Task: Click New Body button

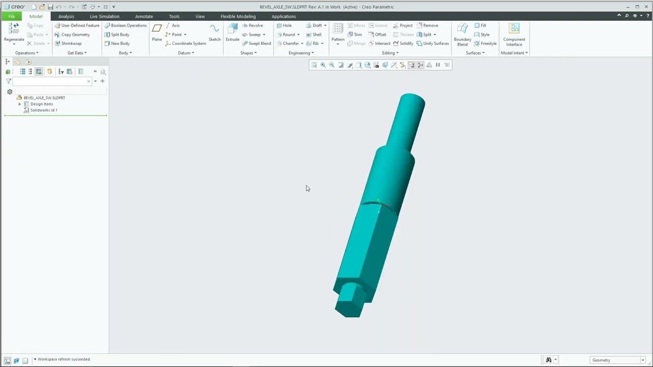Action: (117, 43)
